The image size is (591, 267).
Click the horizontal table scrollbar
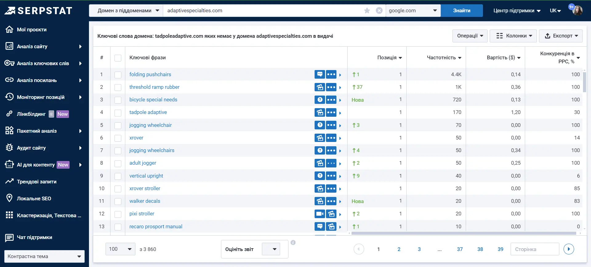click(464, 233)
